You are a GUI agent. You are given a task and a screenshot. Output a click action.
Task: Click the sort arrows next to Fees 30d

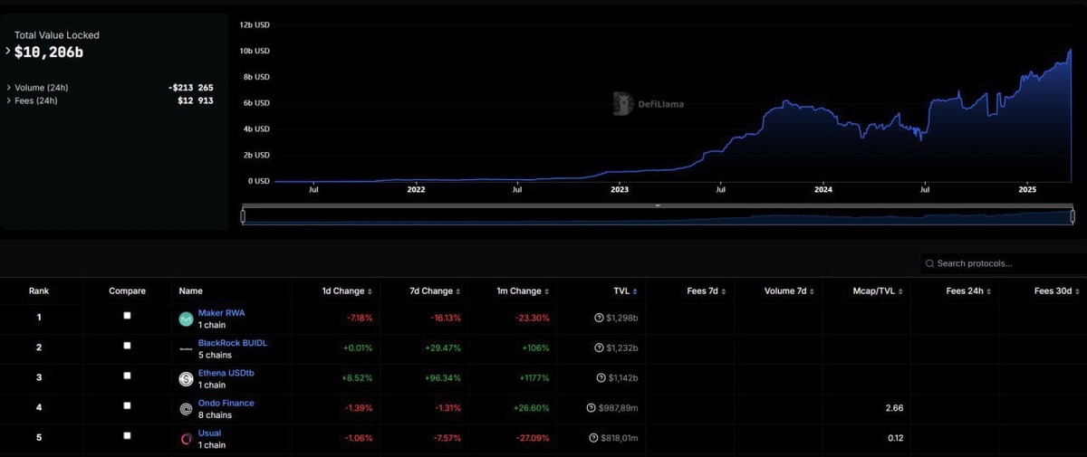tap(1077, 291)
